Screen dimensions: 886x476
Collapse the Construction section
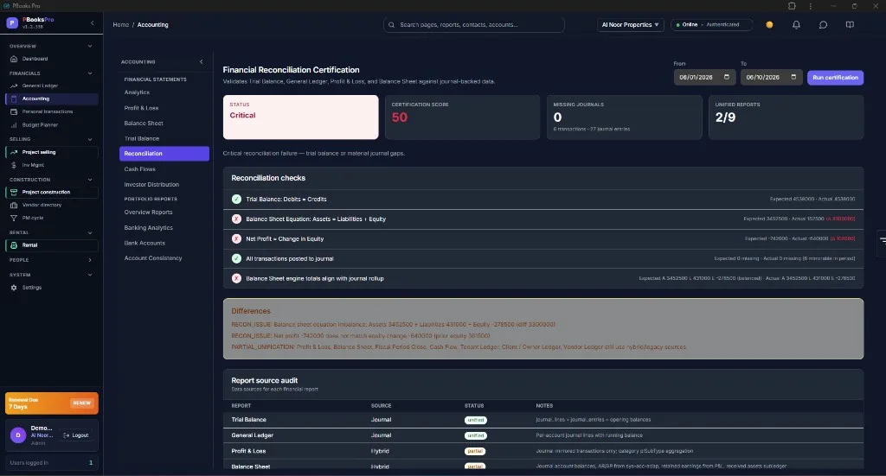90,180
